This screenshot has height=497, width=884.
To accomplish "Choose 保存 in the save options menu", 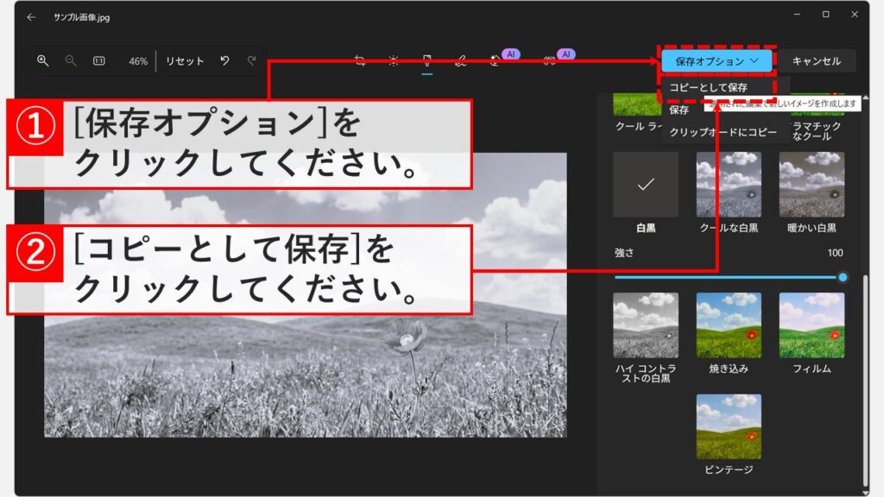I will point(679,110).
